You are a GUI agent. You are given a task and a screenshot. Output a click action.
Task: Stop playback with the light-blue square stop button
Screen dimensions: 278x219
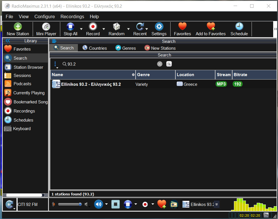[115, 204]
